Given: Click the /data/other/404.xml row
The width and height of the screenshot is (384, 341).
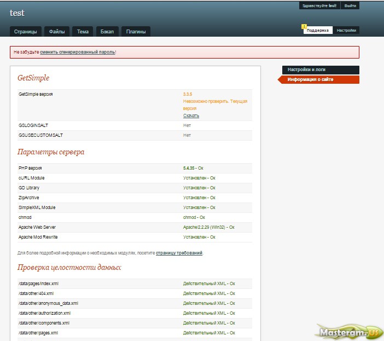Looking at the screenshot, I should click(x=135, y=293).
